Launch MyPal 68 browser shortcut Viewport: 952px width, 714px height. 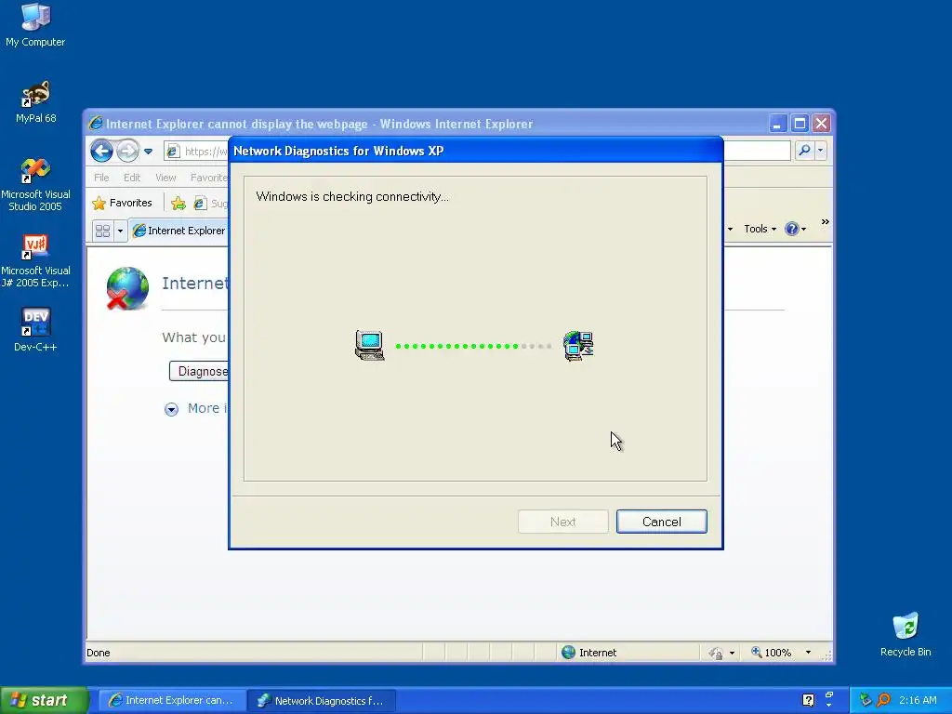click(35, 101)
